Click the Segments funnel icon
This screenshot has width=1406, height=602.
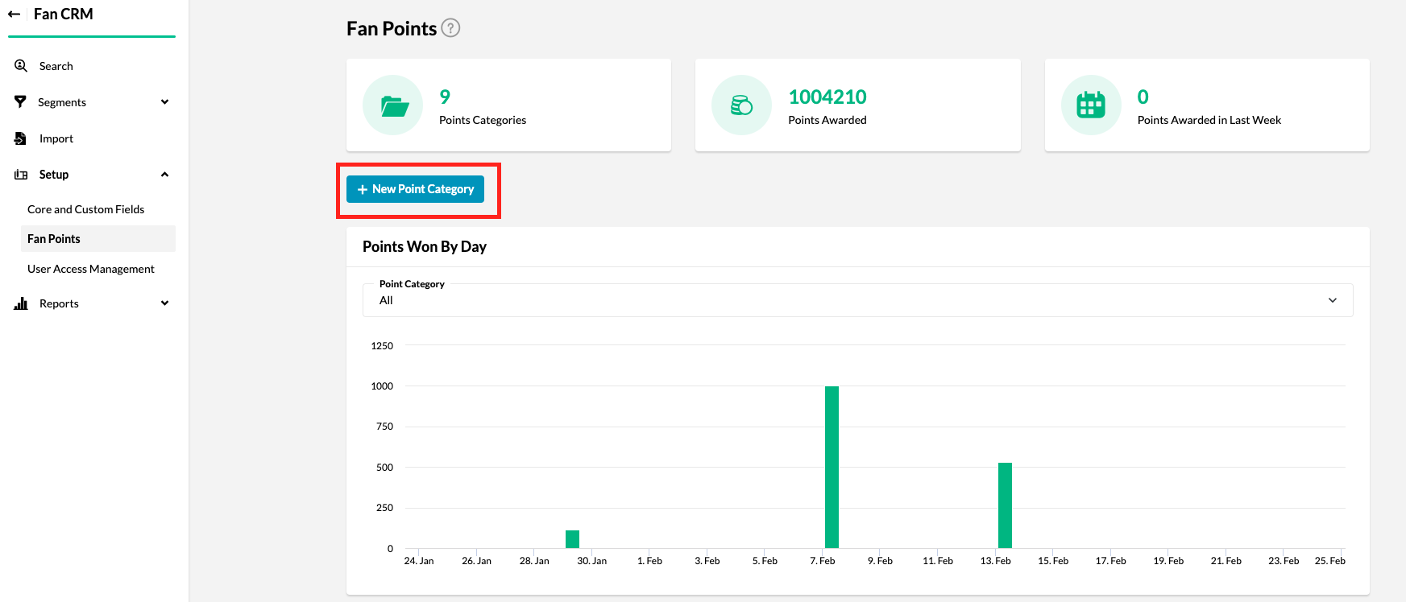point(21,102)
